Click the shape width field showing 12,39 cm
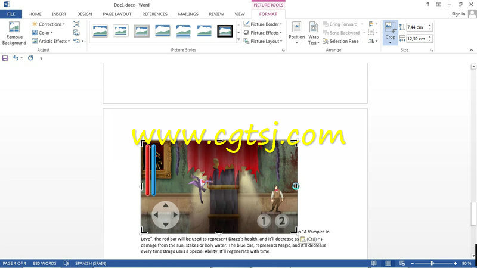 (x=417, y=39)
